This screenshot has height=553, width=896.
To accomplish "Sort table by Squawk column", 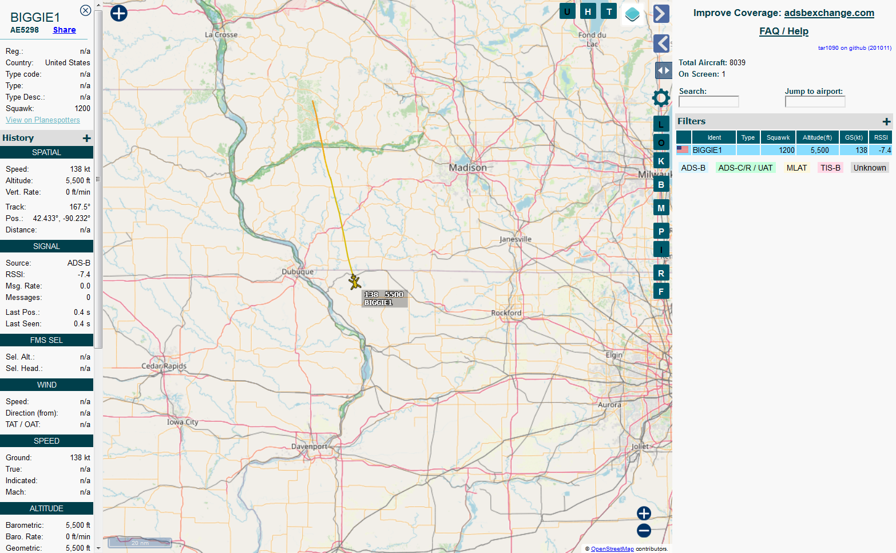I will pos(778,137).
